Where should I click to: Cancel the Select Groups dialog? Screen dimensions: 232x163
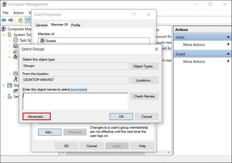(x=146, y=117)
